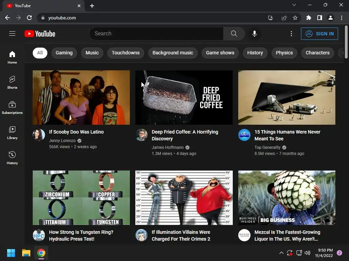Click Jenny Lorenzo channel name
The image size is (349, 261).
[62, 140]
